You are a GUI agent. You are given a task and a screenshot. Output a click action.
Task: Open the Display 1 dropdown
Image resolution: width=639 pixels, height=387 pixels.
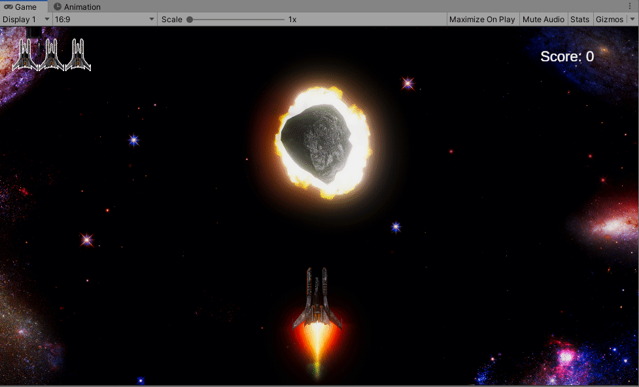pyautogui.click(x=26, y=19)
